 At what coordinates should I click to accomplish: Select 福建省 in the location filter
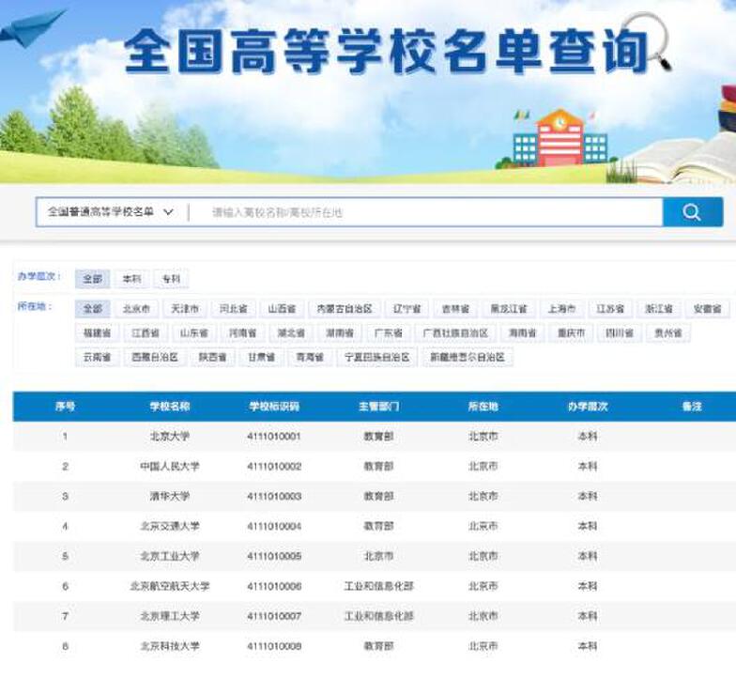pyautogui.click(x=98, y=333)
